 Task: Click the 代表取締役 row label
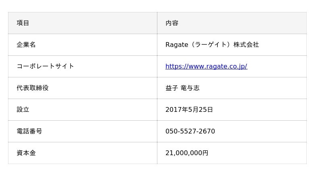tap(33, 88)
